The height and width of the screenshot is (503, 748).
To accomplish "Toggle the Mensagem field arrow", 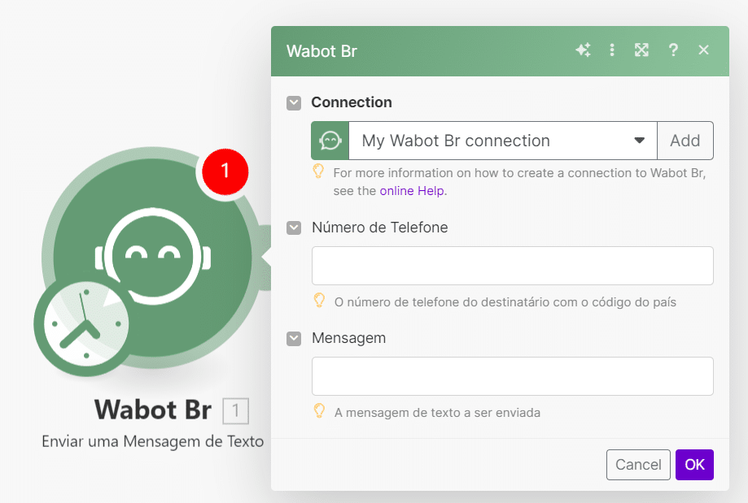I will tap(294, 339).
